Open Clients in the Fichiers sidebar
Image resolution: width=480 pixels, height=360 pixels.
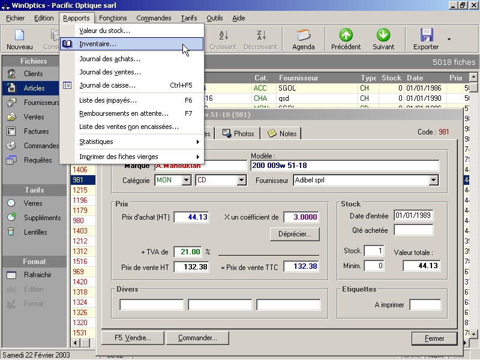[x=33, y=74]
